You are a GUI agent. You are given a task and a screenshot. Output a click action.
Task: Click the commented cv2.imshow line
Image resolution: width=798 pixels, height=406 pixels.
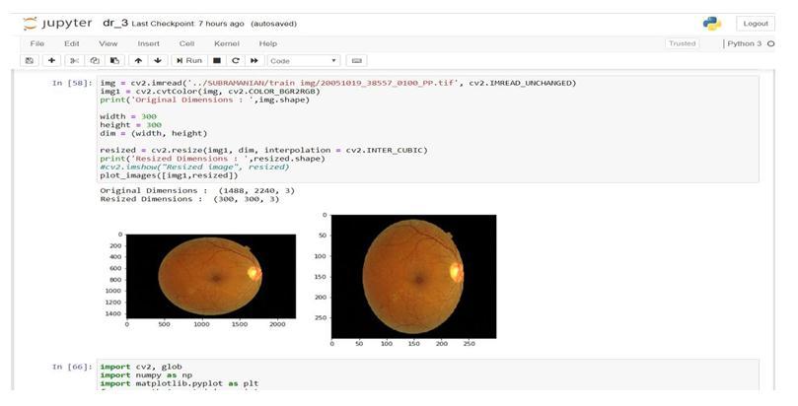(194, 167)
